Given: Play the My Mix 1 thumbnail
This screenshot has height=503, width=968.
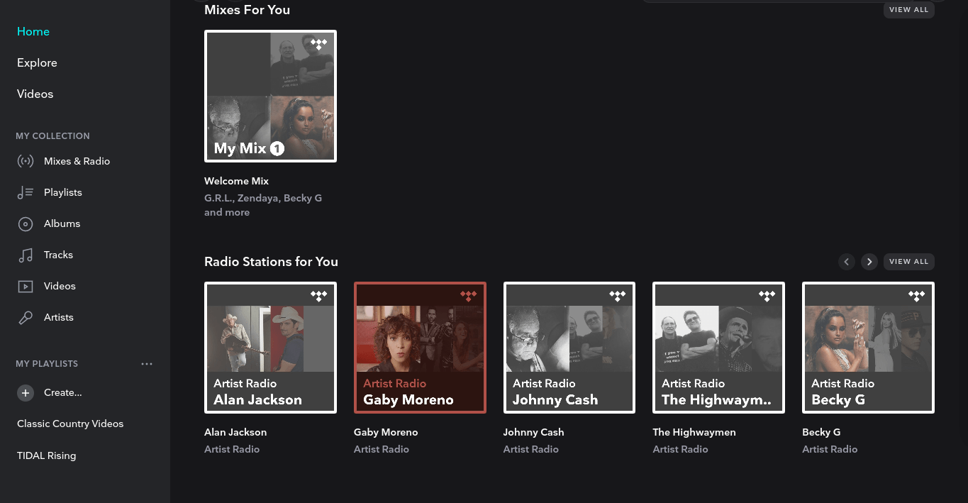Looking at the screenshot, I should pos(270,96).
